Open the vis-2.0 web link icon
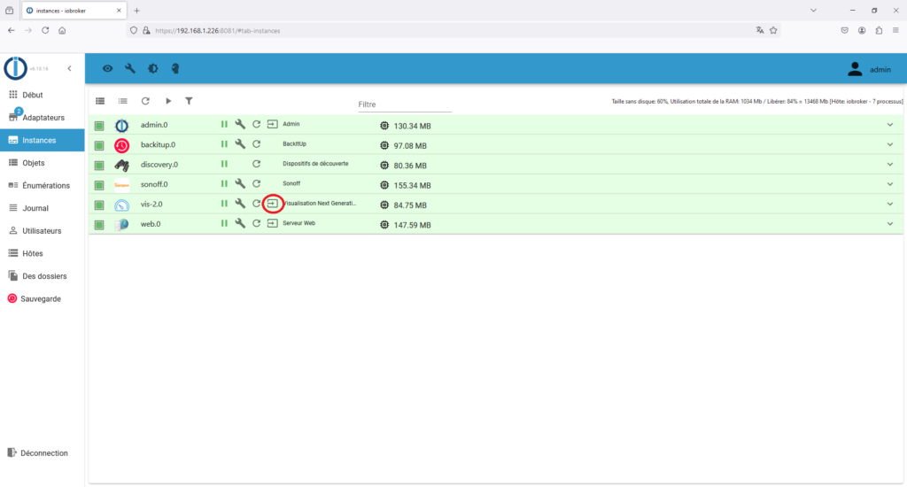 point(273,204)
